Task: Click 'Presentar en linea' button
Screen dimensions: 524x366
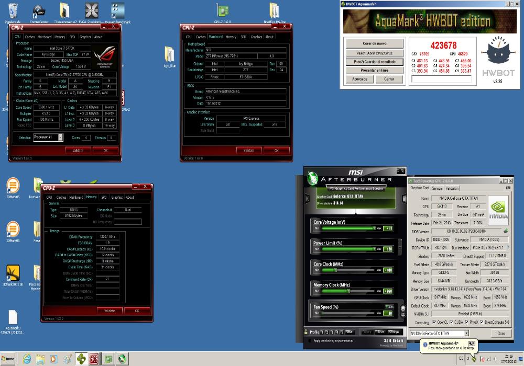Action: pyautogui.click(x=375, y=71)
